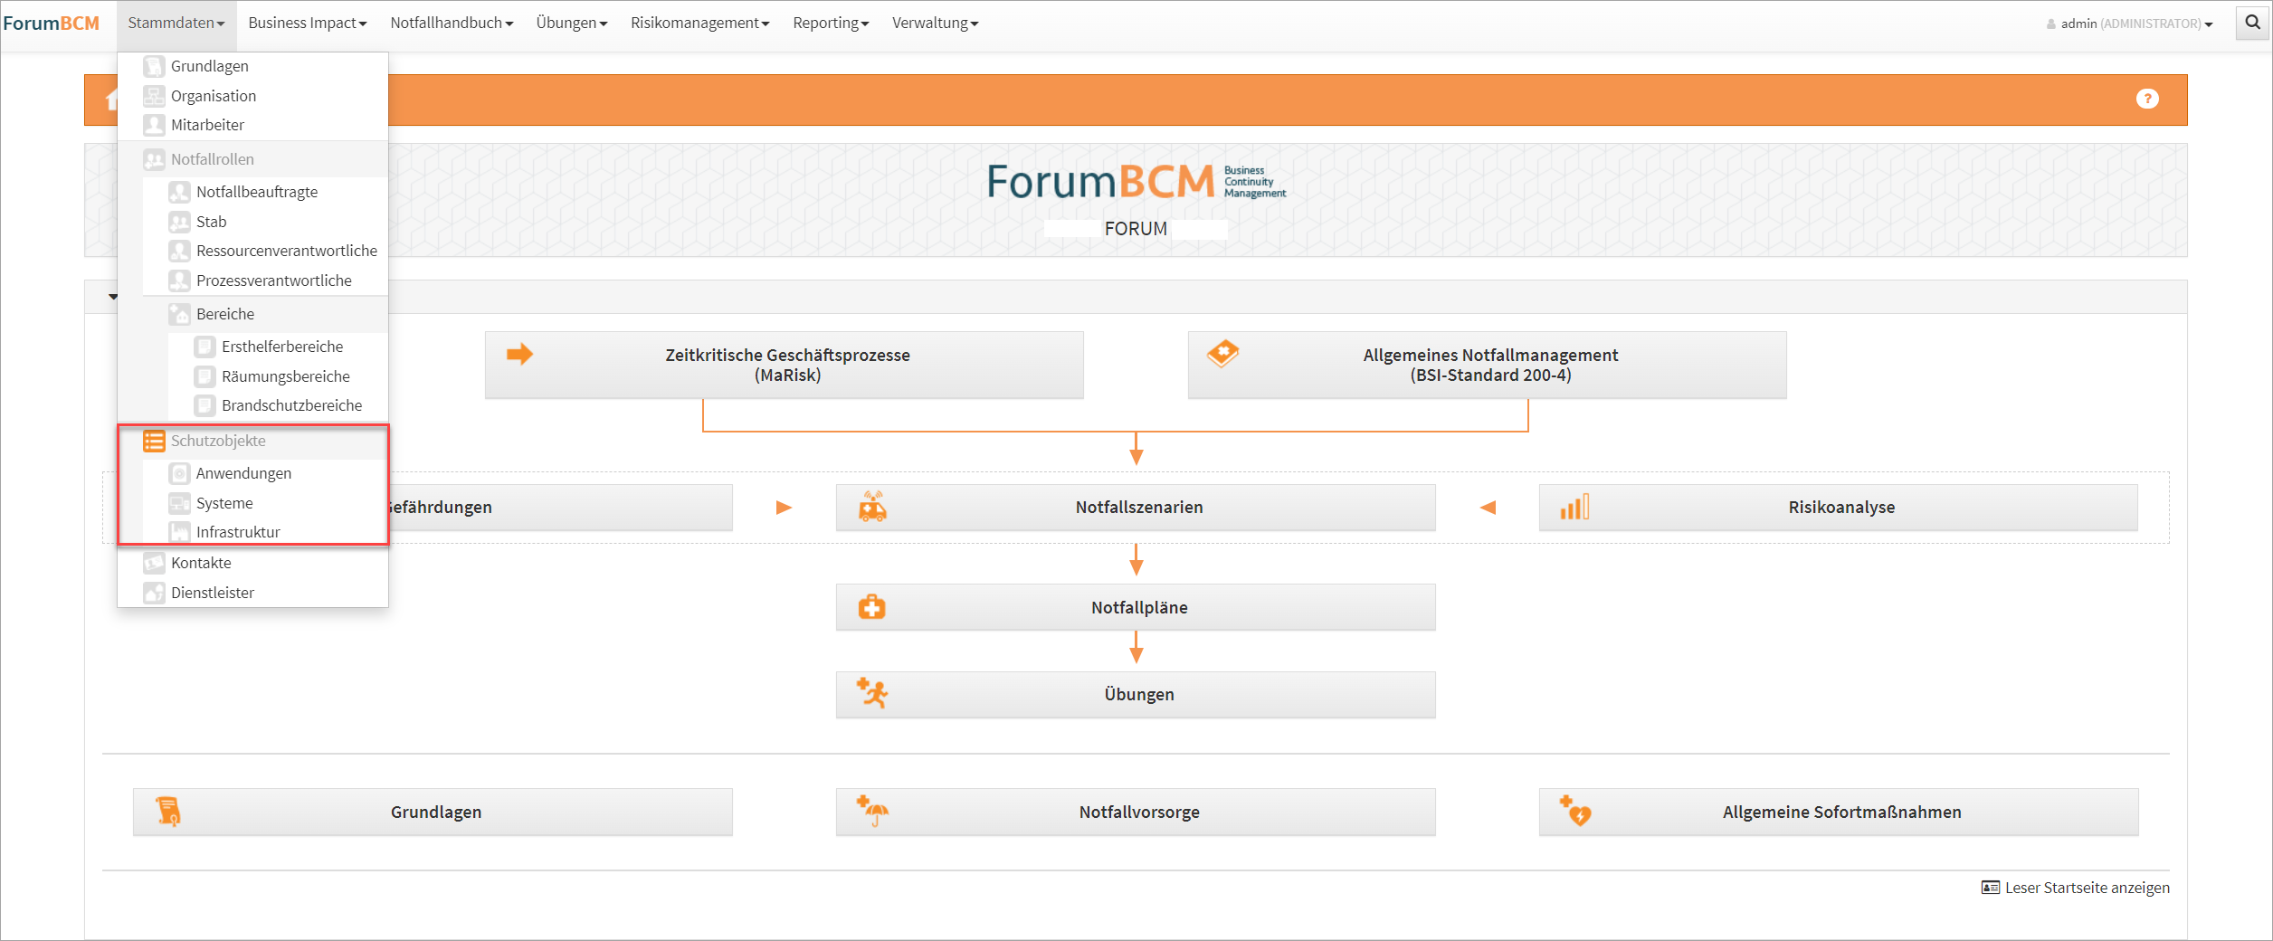Click the Mitarbeiter person icon
Image resolution: width=2273 pixels, height=941 pixels.
154,125
